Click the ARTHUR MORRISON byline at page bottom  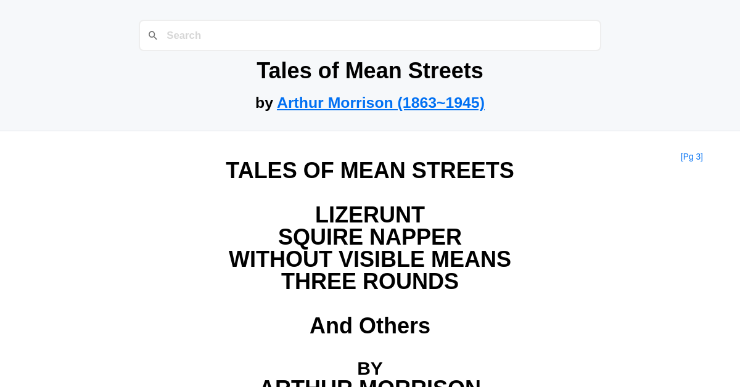370,383
